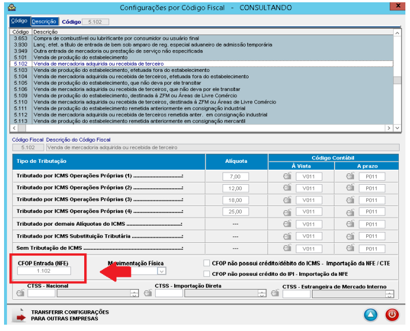Screen dimensions: 410x331
Task: Open CTSS - Nacional lookup icon
Action: [x=20, y=293]
